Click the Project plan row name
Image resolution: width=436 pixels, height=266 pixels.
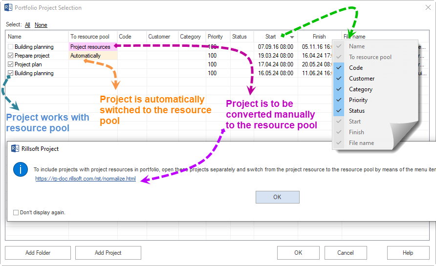point(28,64)
